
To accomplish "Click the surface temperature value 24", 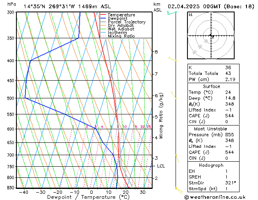I will (228, 93).
